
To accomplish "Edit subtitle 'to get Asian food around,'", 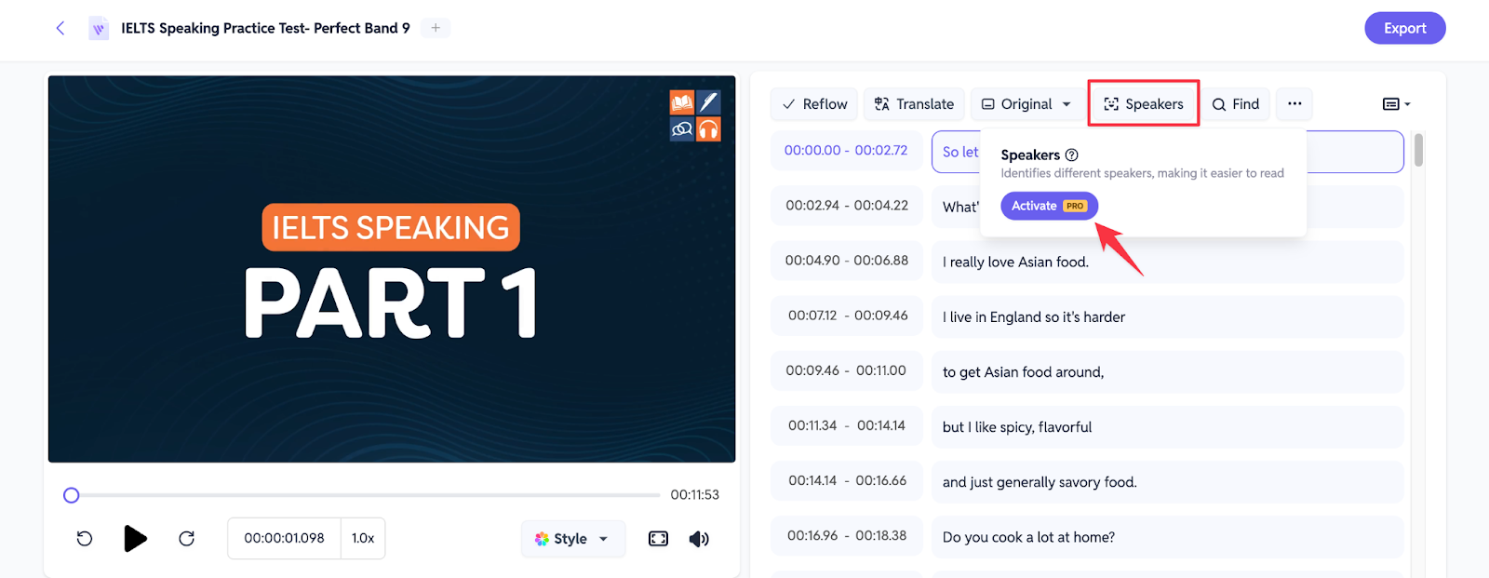I will point(1168,371).
